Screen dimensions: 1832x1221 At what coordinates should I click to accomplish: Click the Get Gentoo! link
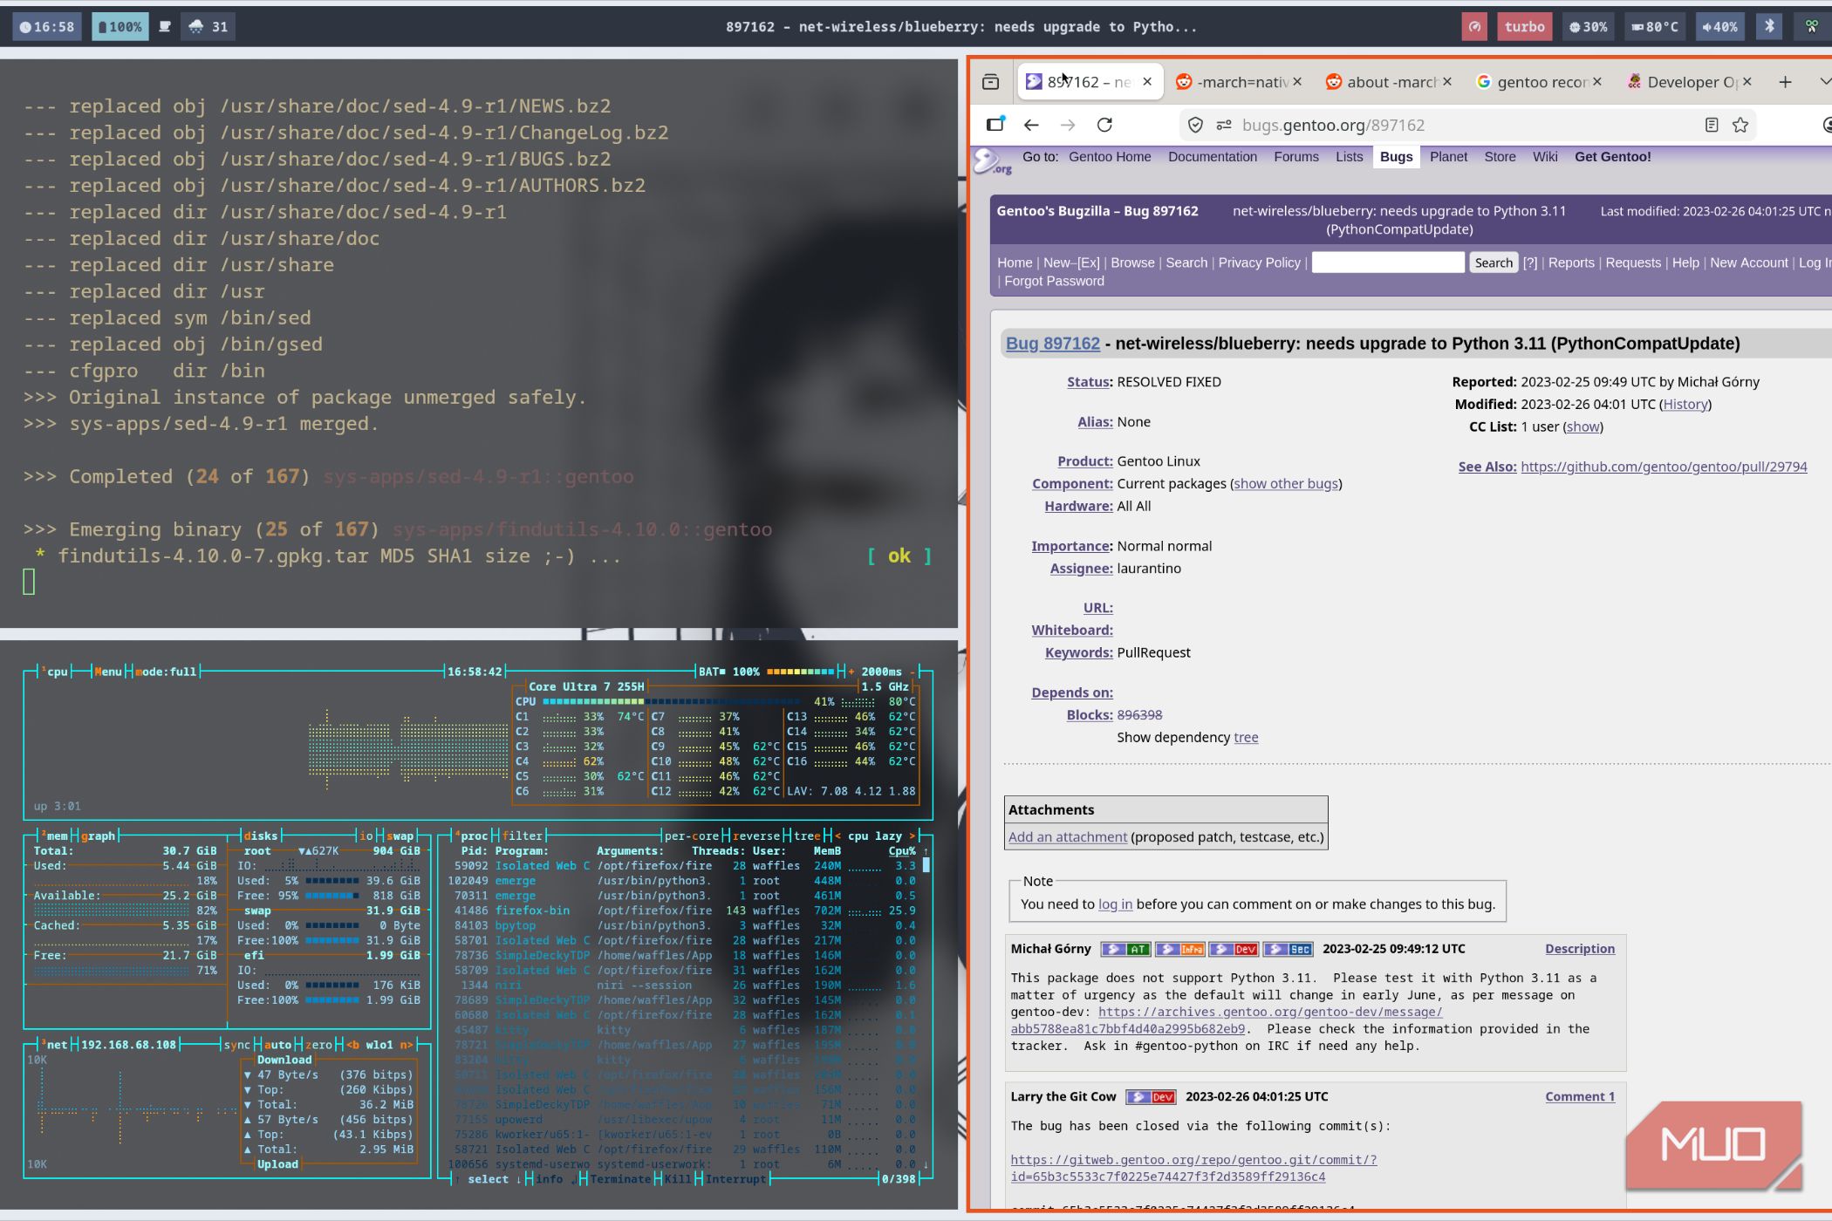click(x=1612, y=157)
